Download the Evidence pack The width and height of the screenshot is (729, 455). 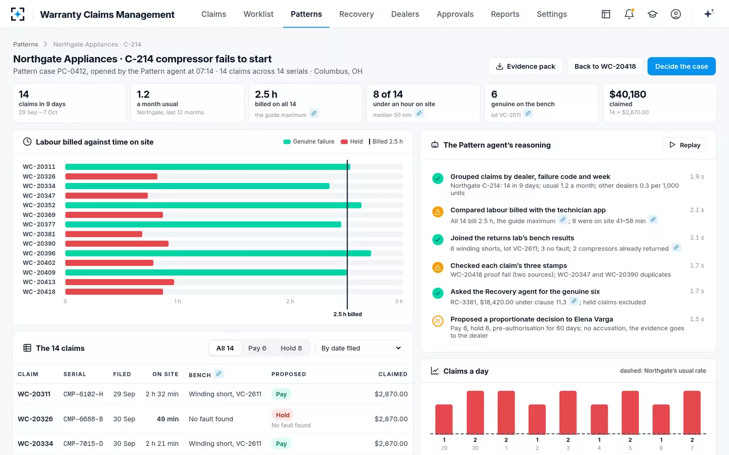(525, 66)
